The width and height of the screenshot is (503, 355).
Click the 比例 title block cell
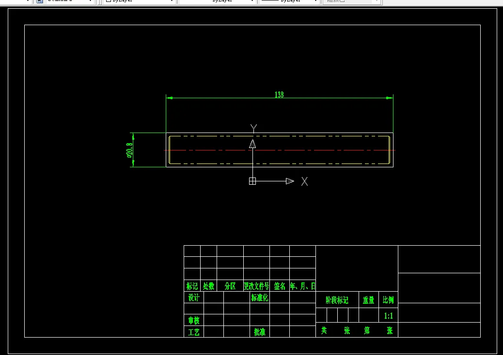[388, 299]
